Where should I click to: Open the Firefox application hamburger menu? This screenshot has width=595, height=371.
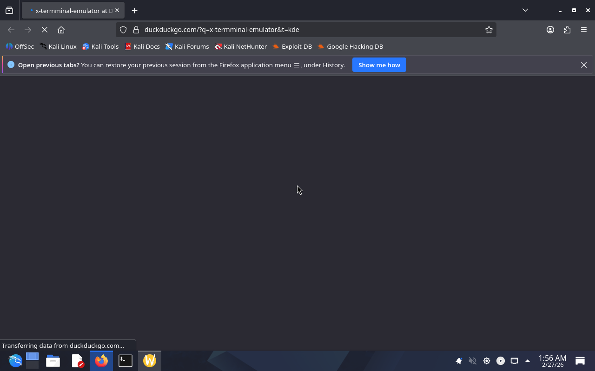[x=584, y=30]
